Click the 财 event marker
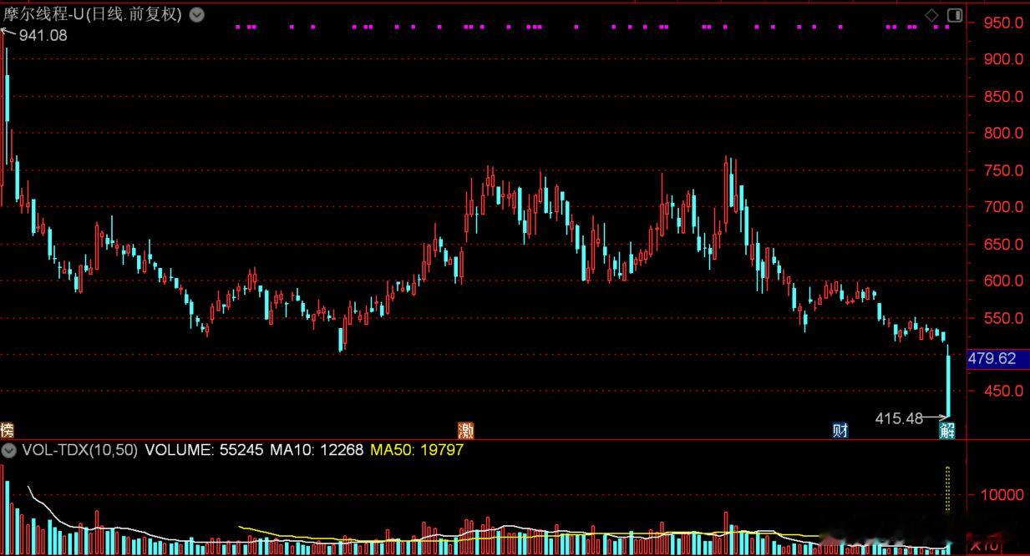1030x556 pixels. tap(840, 430)
